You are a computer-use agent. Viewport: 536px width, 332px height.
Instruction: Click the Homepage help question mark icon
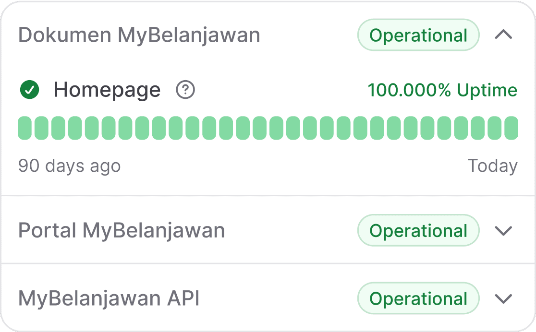click(x=185, y=90)
